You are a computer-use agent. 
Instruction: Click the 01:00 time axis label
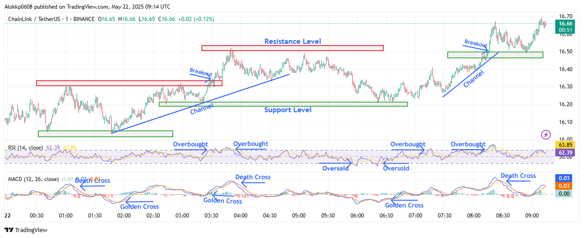point(66,215)
